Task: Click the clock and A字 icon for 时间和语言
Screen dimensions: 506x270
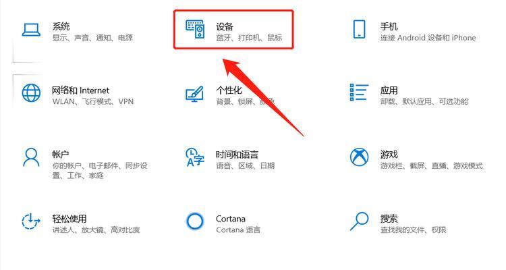Action: click(195, 157)
